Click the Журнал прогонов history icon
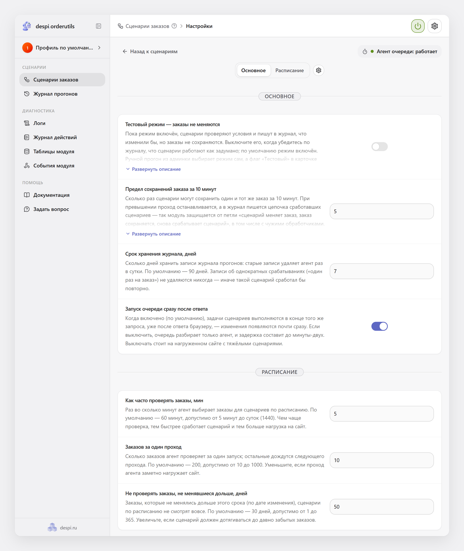Viewport: 464px width, 551px height. pos(27,94)
